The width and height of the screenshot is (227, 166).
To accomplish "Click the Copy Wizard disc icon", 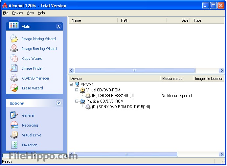I will [x=14, y=58].
